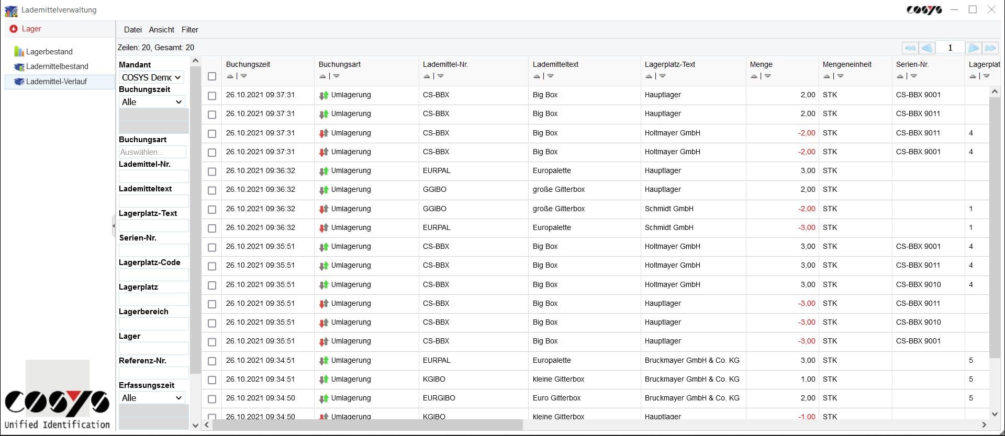Jump to the last page arrow
The width and height of the screenshot is (1005, 436).
(x=990, y=48)
